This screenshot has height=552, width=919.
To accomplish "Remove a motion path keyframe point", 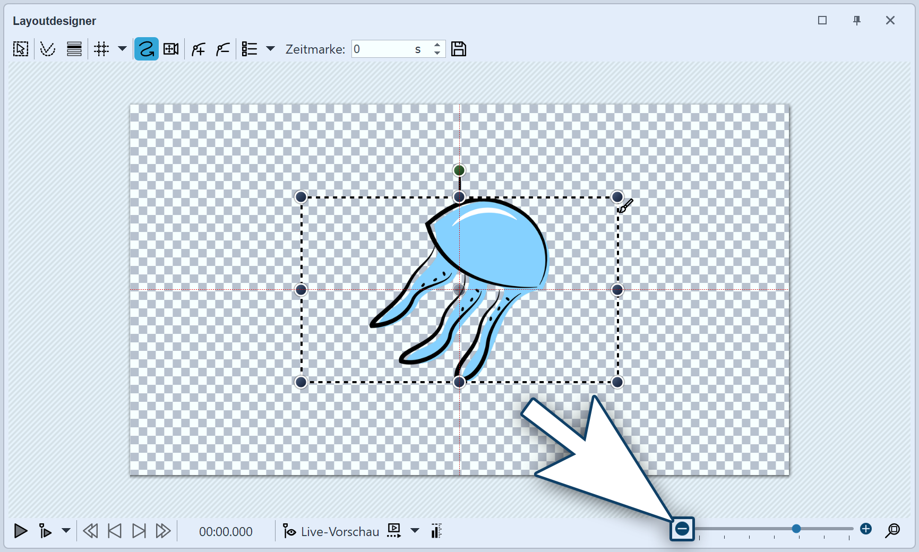I will pos(223,49).
